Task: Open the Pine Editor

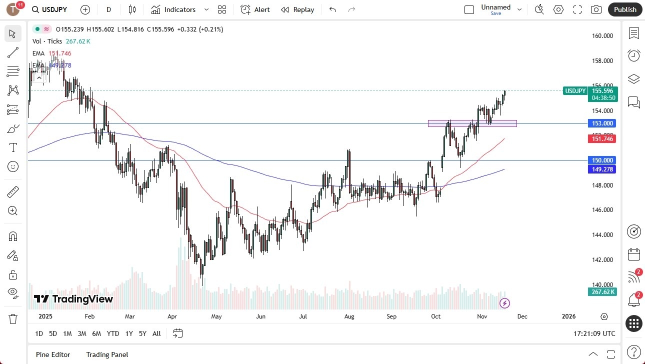Action: (53, 354)
